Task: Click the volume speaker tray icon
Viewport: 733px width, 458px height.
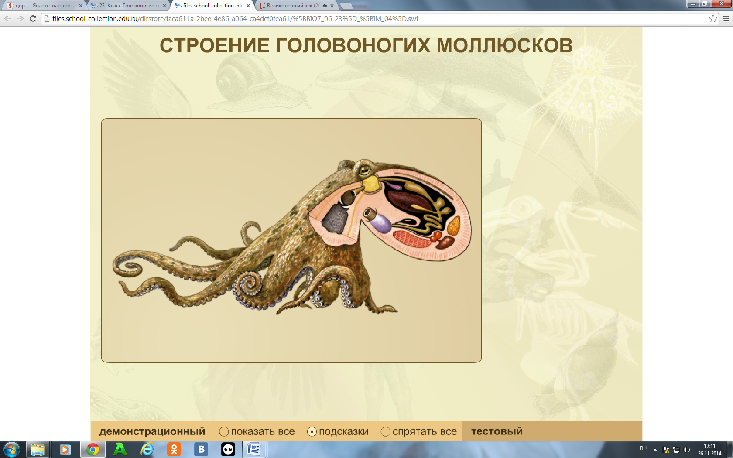Action: tap(687, 450)
